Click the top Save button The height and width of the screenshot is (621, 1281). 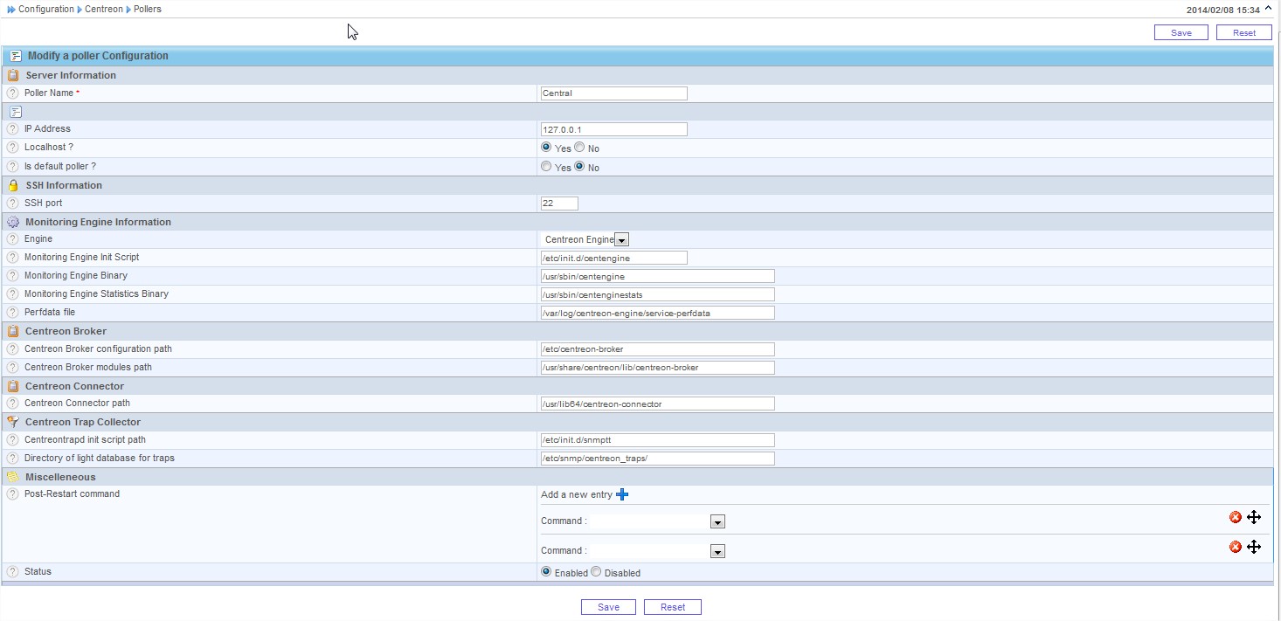(1181, 32)
